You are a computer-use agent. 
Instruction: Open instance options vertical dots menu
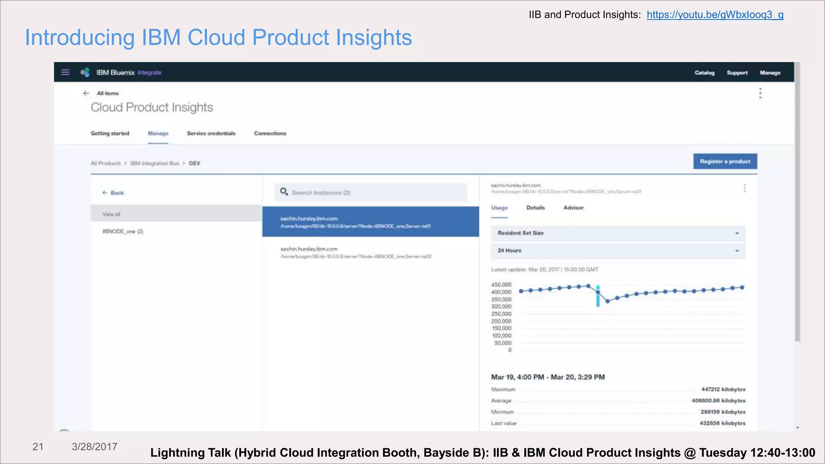pos(744,188)
